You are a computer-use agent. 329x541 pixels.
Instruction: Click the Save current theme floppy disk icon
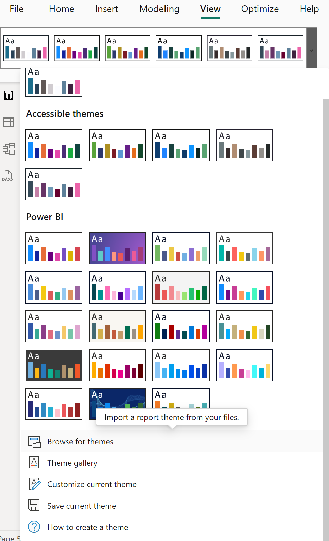[x=34, y=506]
